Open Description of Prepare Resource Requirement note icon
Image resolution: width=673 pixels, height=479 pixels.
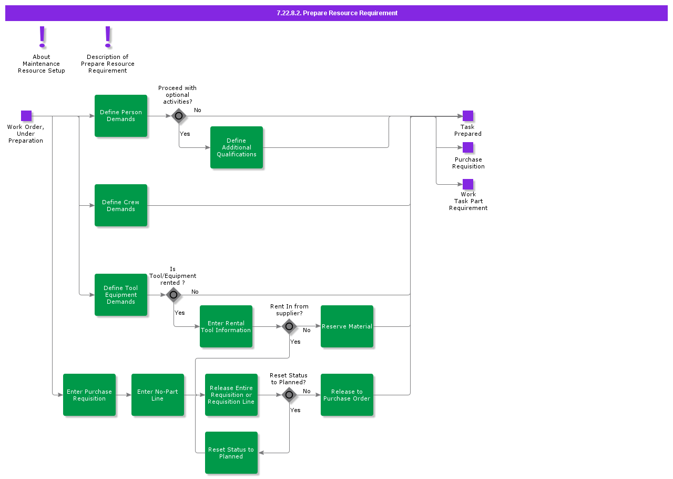click(108, 37)
